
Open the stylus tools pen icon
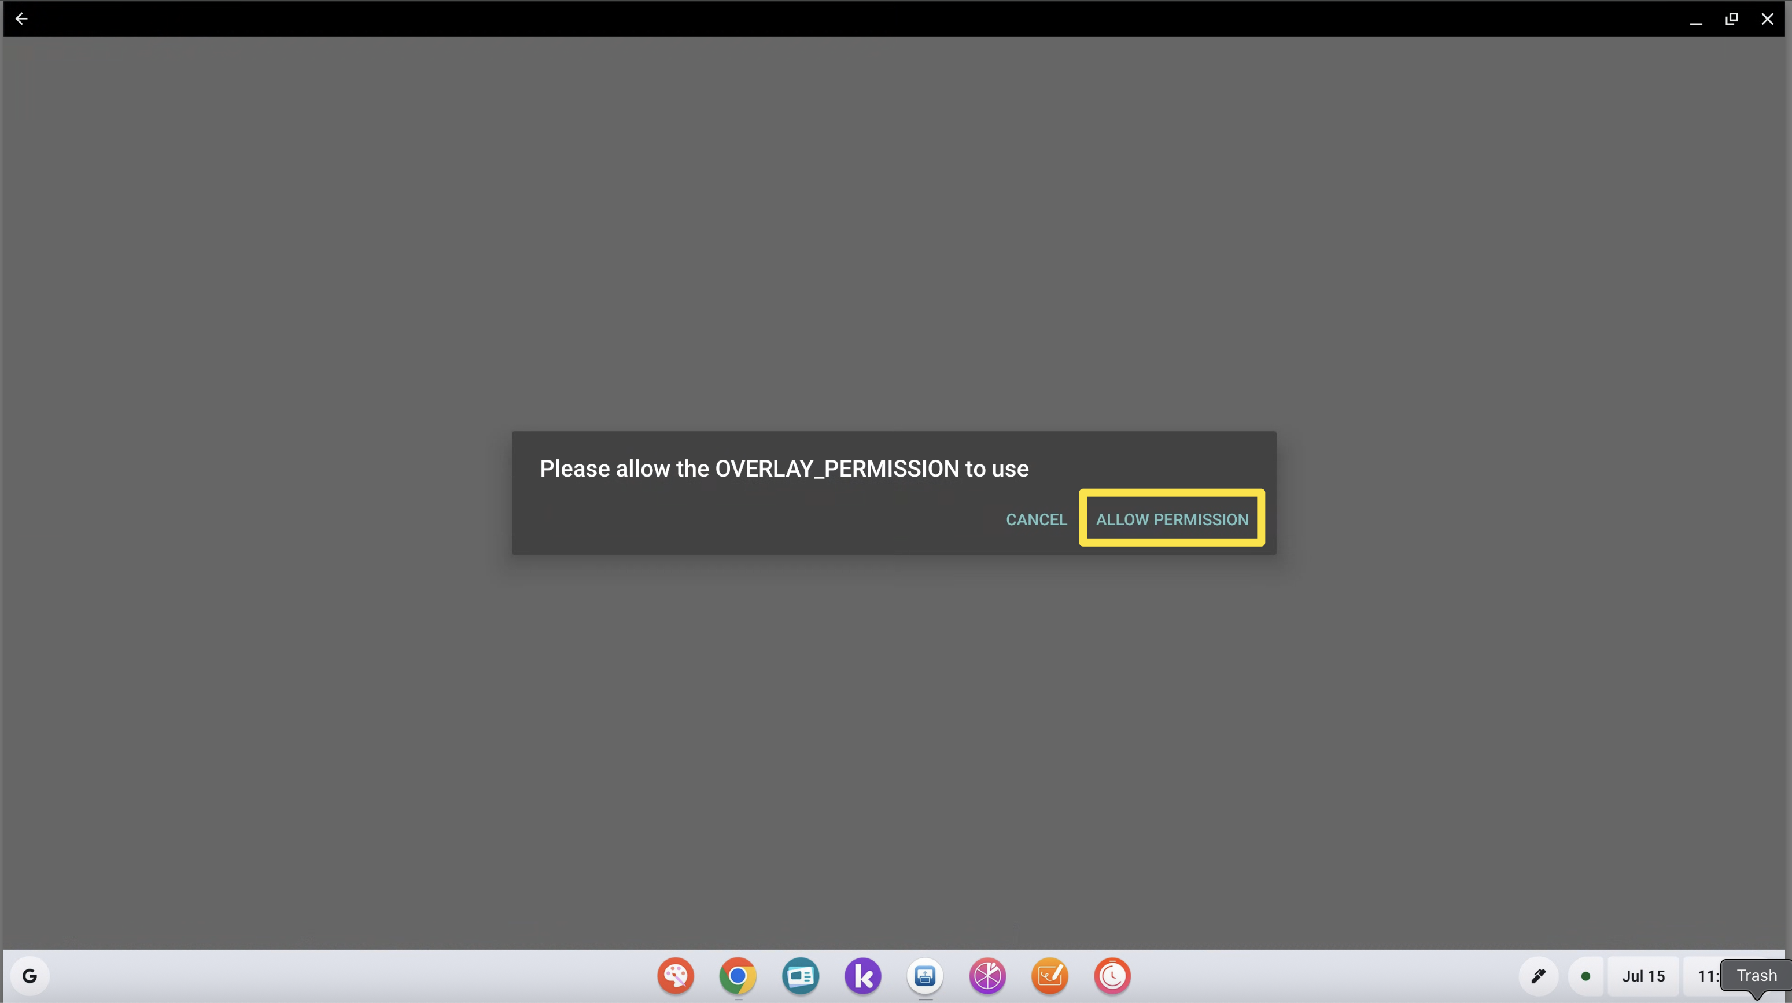(x=1538, y=976)
